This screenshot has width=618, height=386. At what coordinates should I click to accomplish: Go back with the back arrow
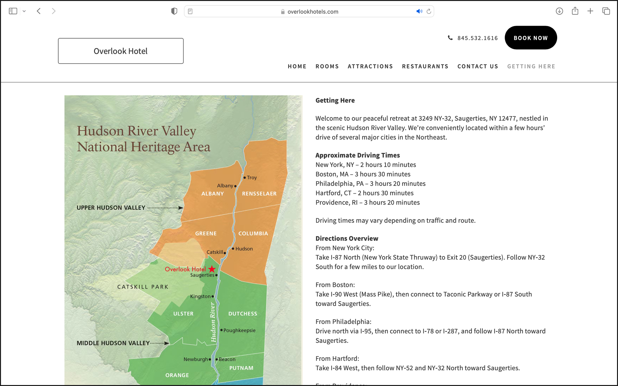tap(39, 11)
